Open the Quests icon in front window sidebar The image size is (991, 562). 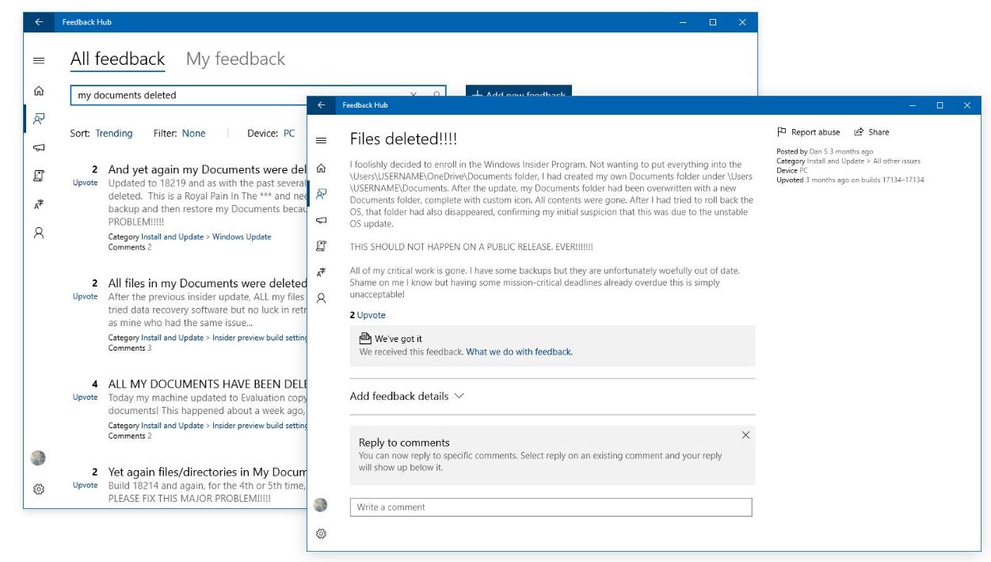click(x=321, y=246)
